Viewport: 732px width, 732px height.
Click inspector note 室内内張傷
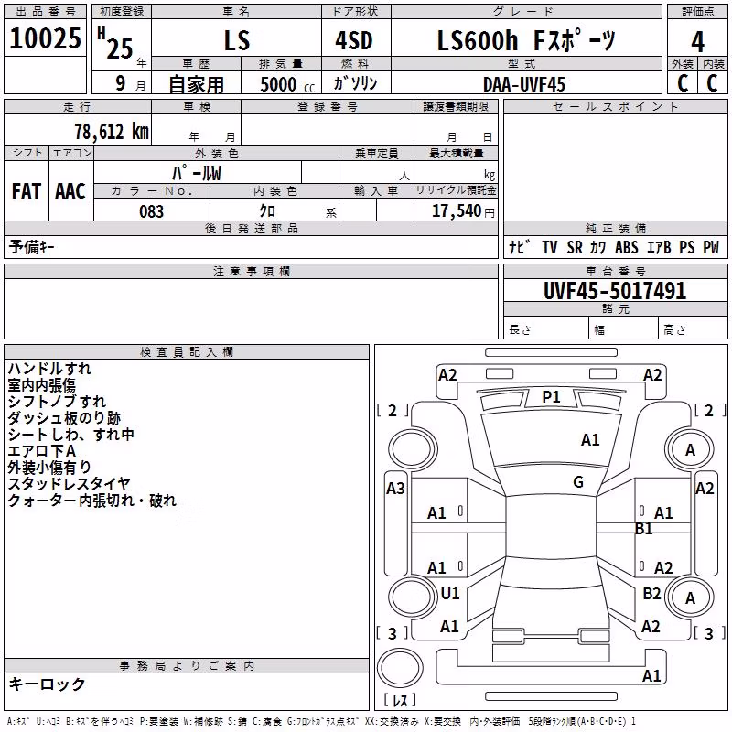pos(41,385)
